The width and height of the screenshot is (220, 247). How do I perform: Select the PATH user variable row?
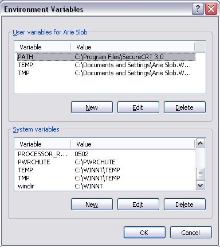(x=106, y=57)
